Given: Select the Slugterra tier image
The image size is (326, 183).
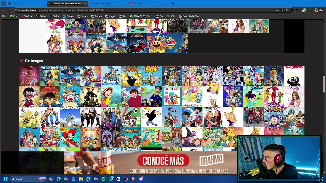Looking at the screenshot, I should (x=50, y=76).
